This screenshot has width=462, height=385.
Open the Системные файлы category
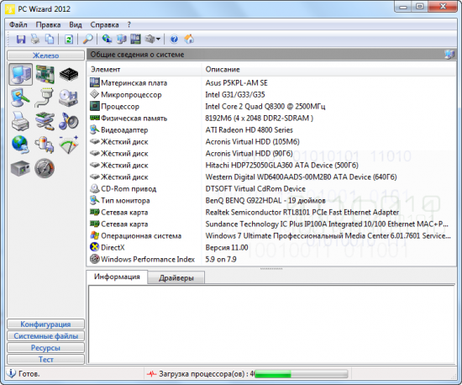coord(45,336)
